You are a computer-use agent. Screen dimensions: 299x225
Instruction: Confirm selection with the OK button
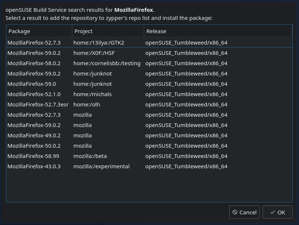point(278,212)
